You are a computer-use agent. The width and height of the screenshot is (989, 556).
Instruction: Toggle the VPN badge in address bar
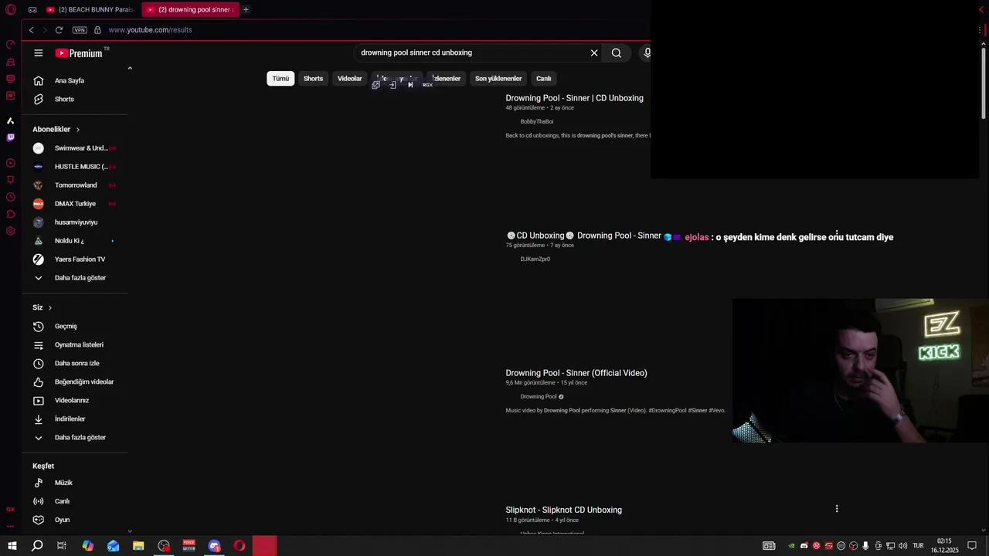click(x=80, y=30)
